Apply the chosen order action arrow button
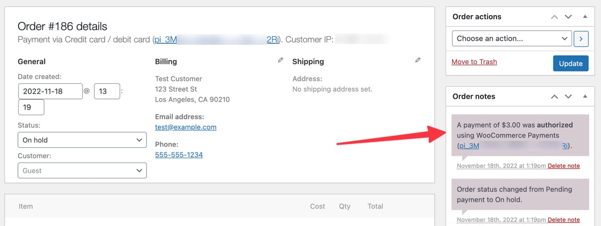 [x=581, y=39]
